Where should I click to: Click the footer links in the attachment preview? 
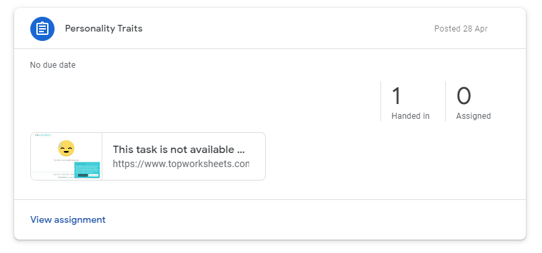coord(63,175)
